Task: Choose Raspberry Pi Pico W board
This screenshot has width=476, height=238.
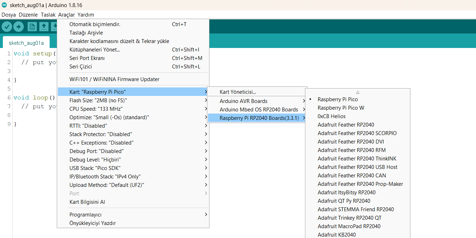Action: pyautogui.click(x=341, y=108)
